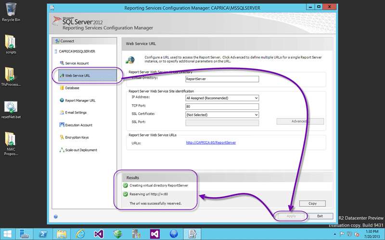Open File Explorer from taskbar
Image resolution: width=385 pixels, height=240 pixels.
pos(62,234)
